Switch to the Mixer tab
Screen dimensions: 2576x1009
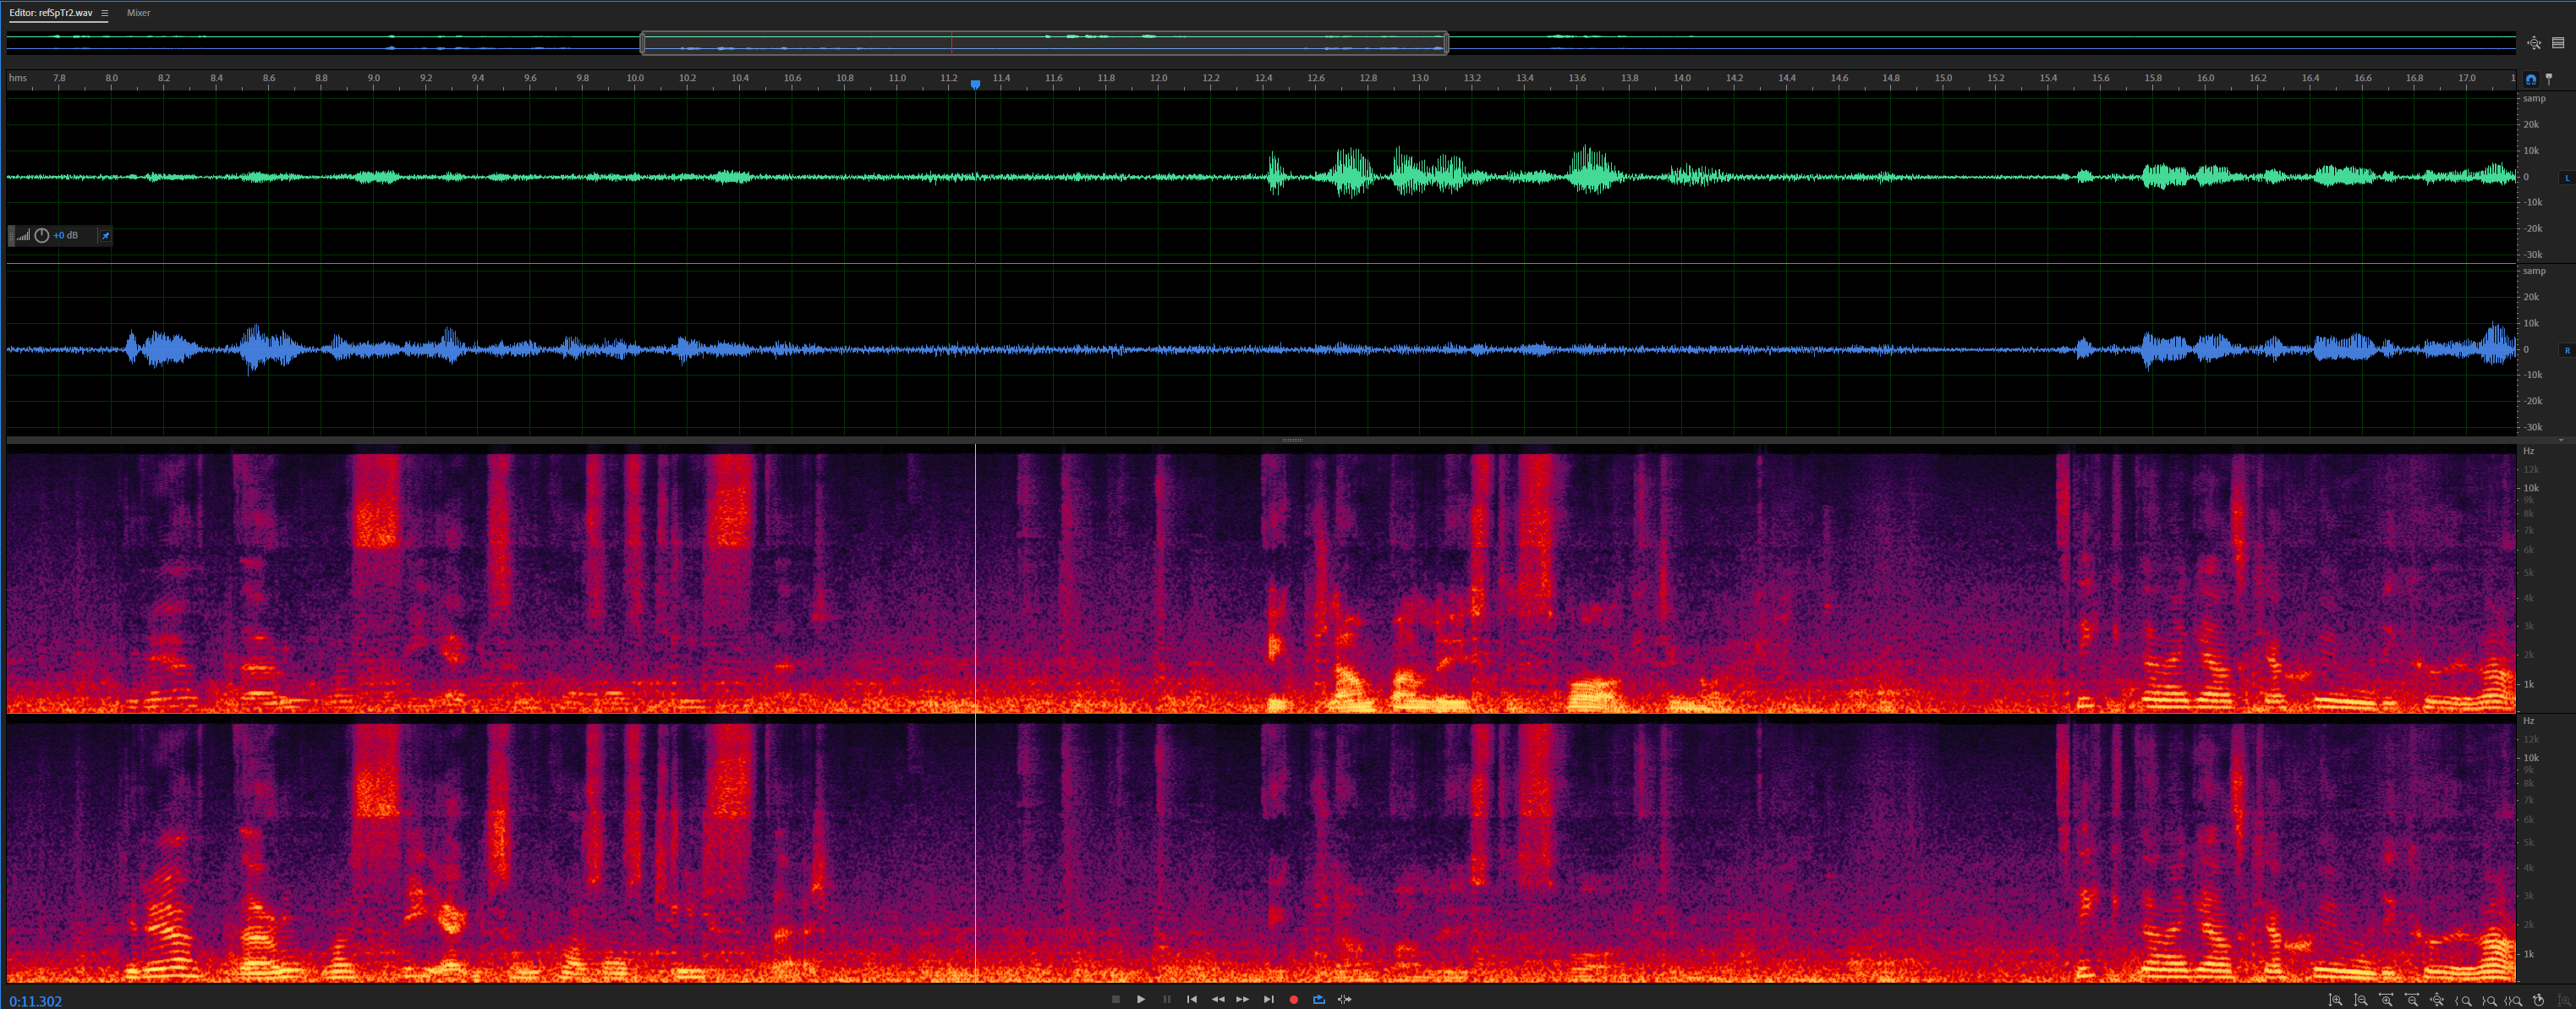[138, 13]
